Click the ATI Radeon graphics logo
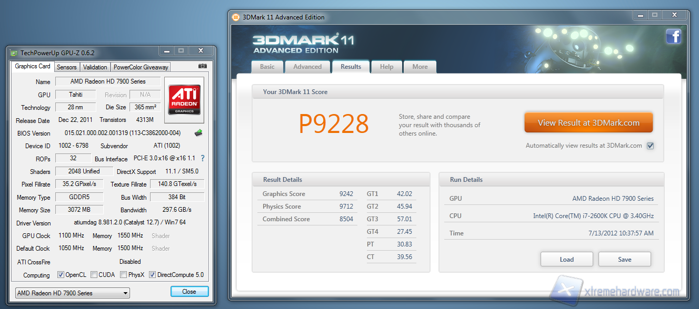Screen dimensions: 699x309 click(x=183, y=100)
